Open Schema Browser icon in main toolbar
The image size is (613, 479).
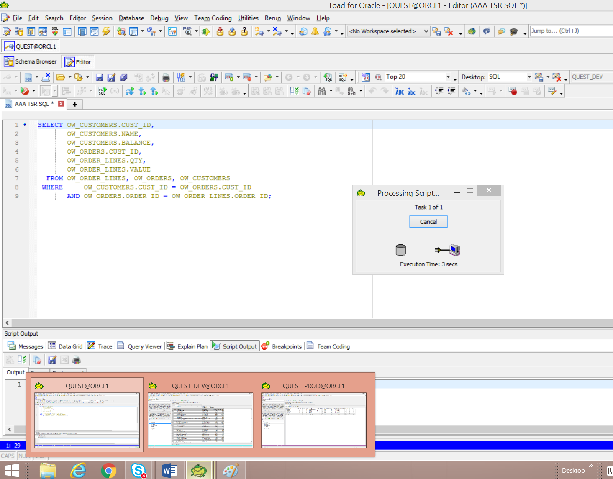pyautogui.click(x=19, y=31)
